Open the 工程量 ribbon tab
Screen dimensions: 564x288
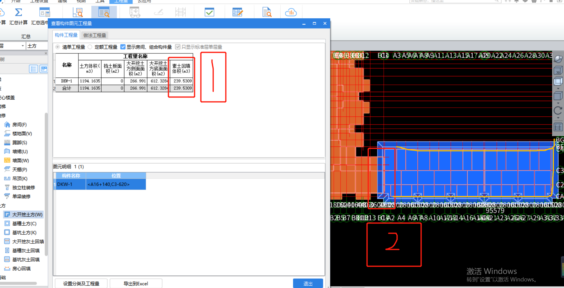tap(121, 1)
